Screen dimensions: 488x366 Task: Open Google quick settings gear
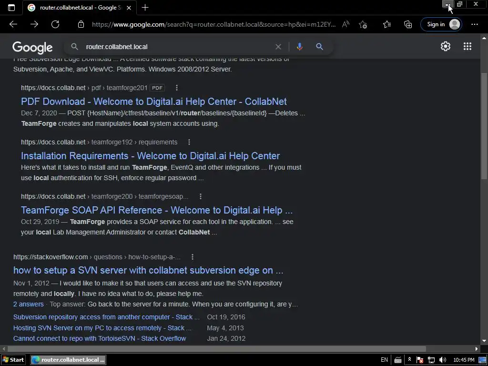tap(446, 46)
